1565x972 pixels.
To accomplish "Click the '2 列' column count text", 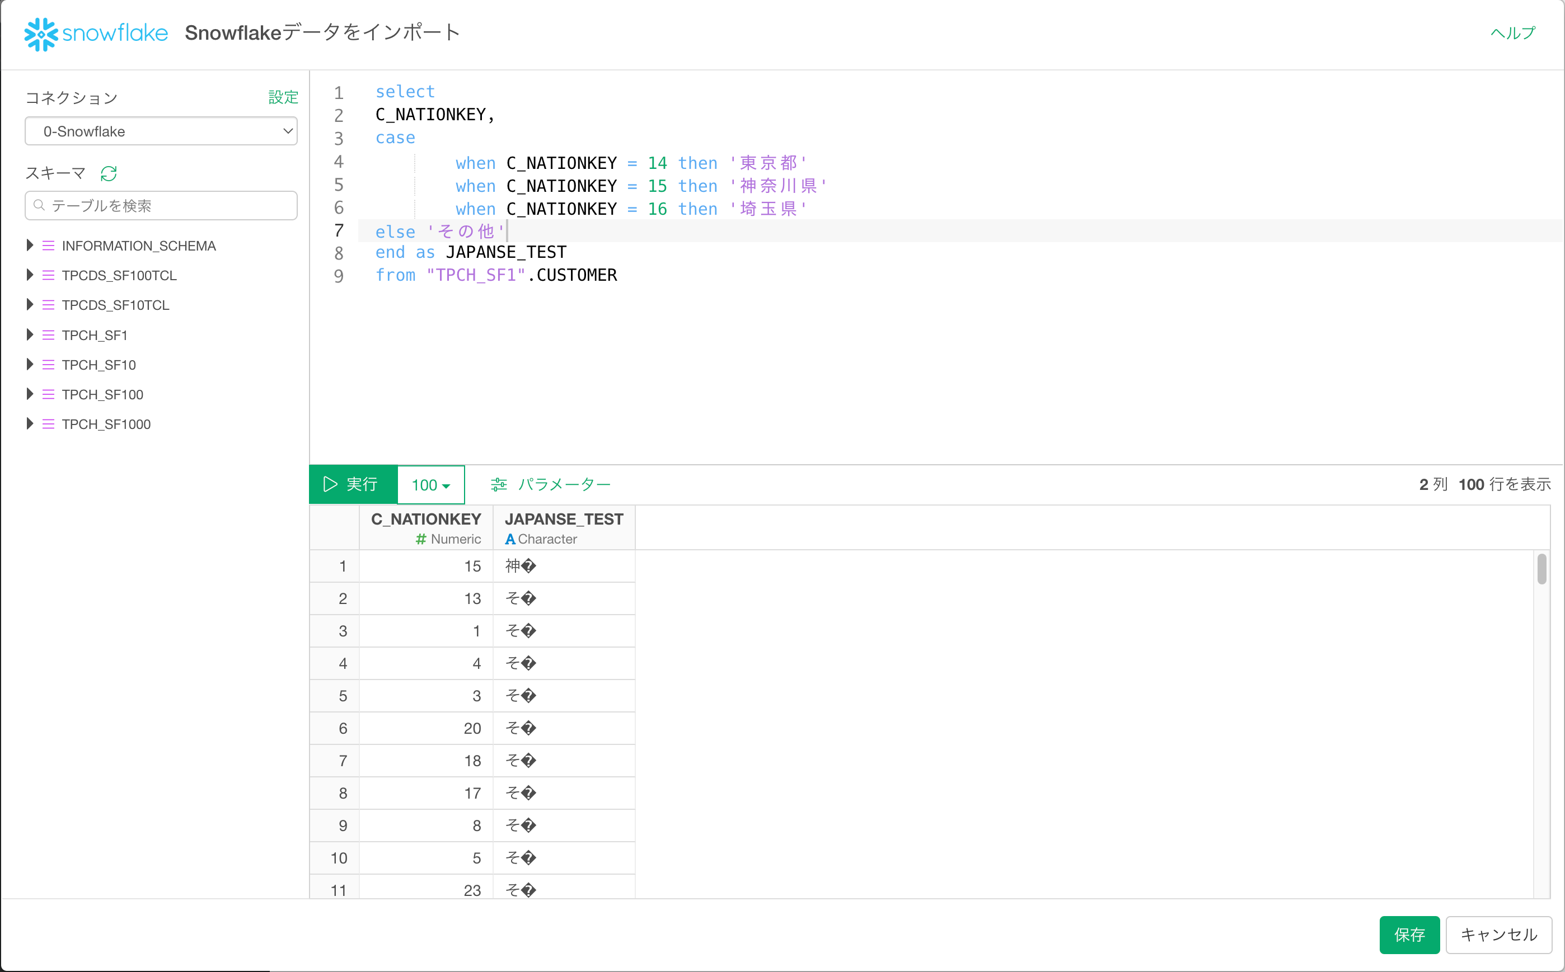I will click(1433, 485).
